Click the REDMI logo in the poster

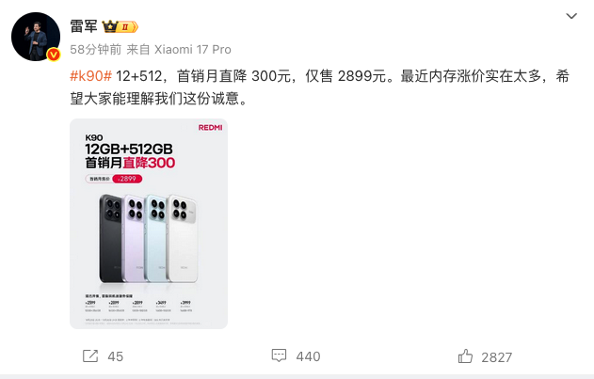[x=210, y=128]
